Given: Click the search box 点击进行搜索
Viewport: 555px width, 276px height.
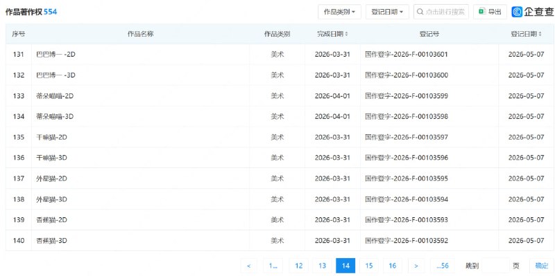Looking at the screenshot, I should (x=441, y=12).
